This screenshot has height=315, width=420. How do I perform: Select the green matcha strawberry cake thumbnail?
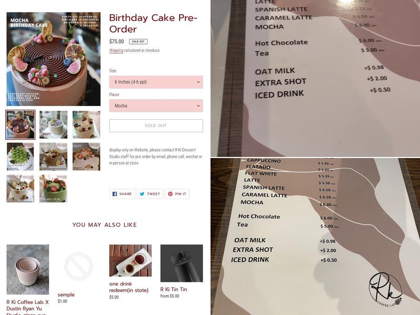coord(54,188)
